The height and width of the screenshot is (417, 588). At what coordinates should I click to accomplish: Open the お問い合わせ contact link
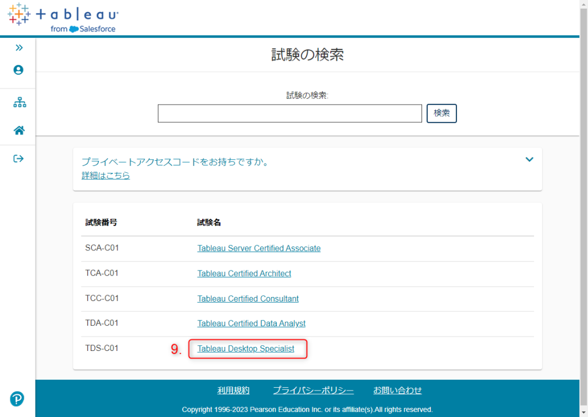397,391
